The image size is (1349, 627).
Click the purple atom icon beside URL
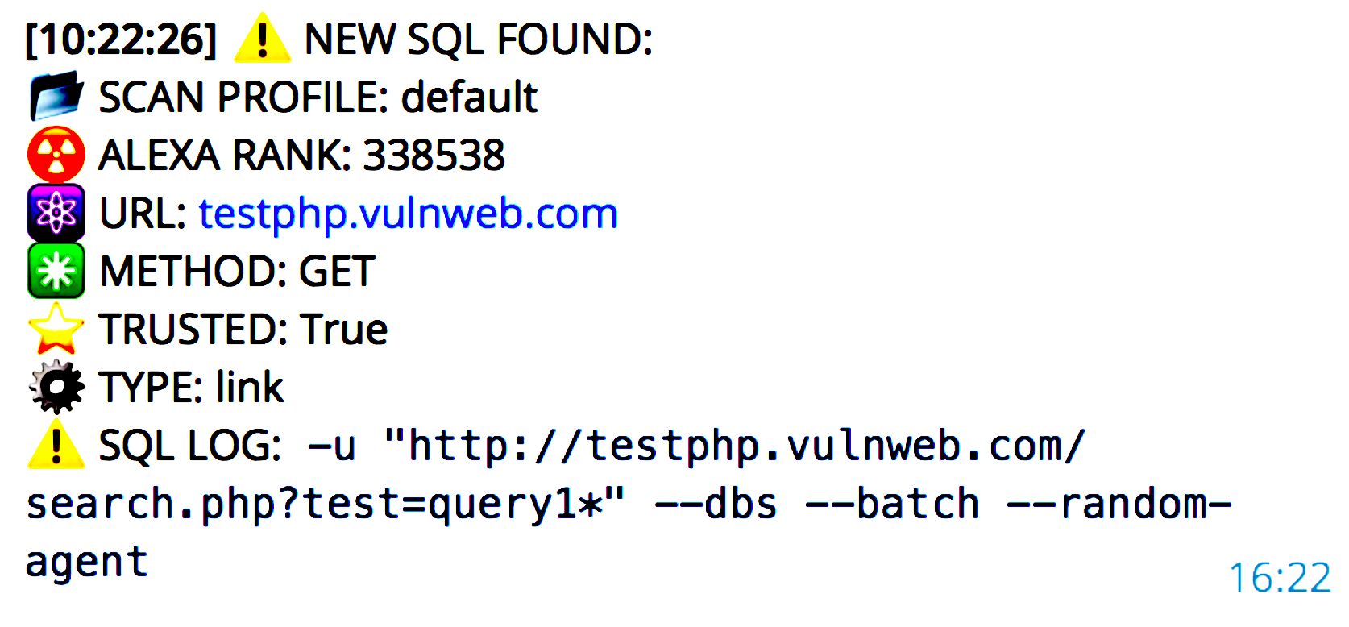[56, 213]
